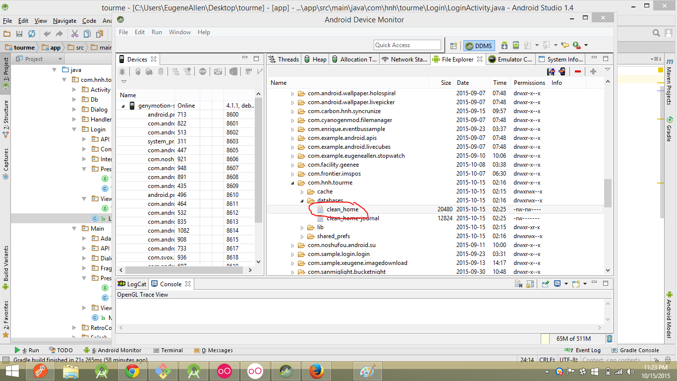Click the Synchronize icon in Android Studio

pyautogui.click(x=32, y=34)
